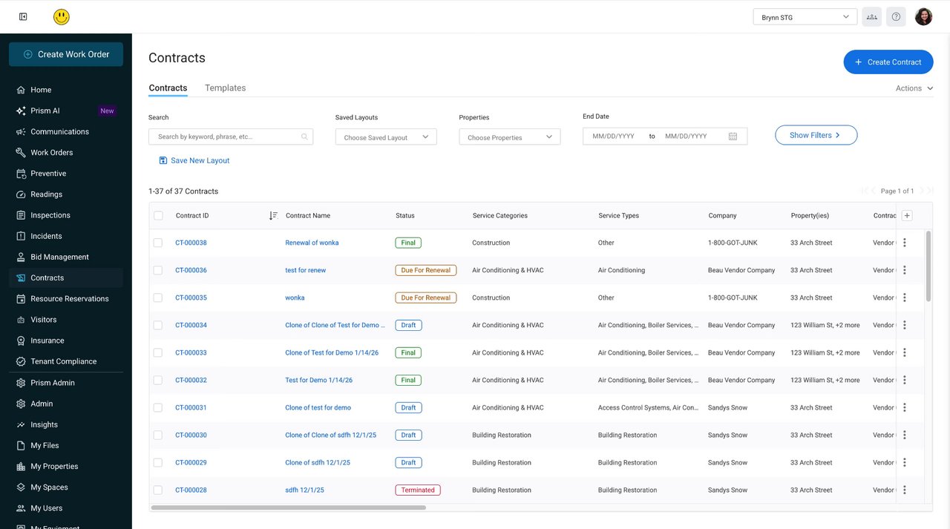Click the Create Contract button
The image size is (950, 529).
tap(888, 62)
